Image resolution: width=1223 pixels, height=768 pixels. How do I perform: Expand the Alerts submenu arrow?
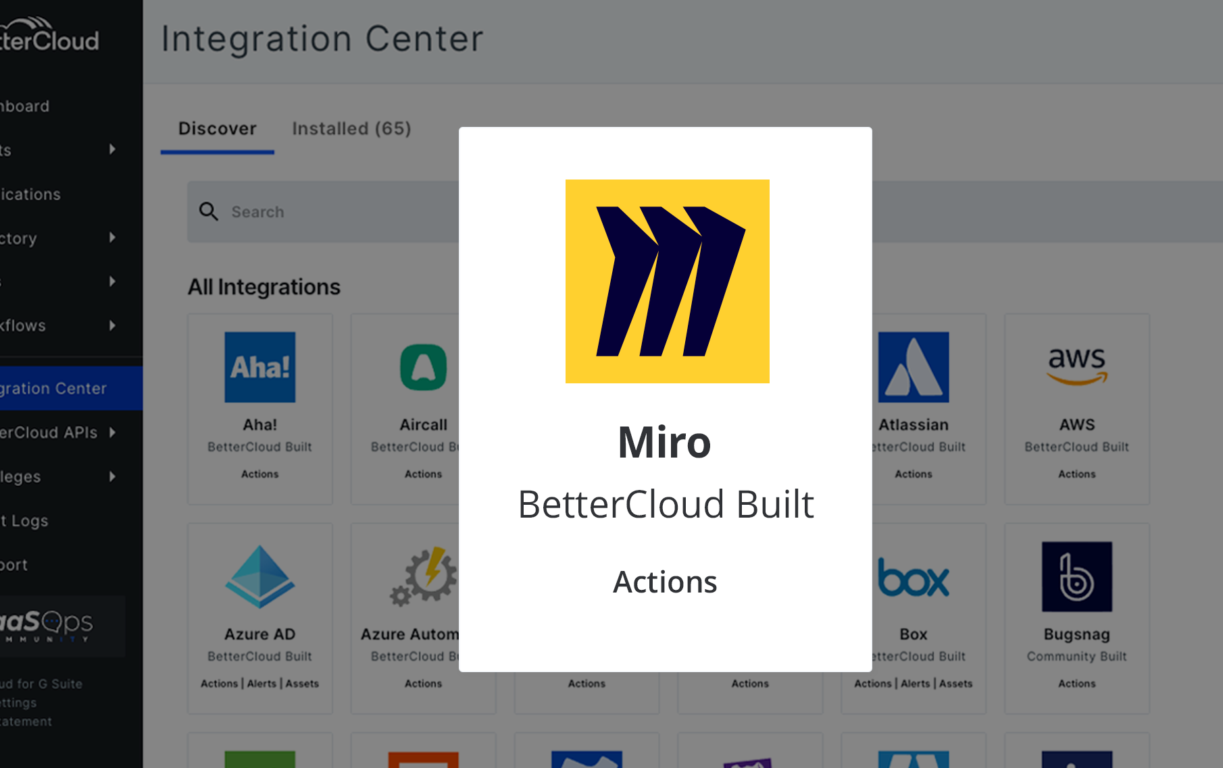(112, 149)
